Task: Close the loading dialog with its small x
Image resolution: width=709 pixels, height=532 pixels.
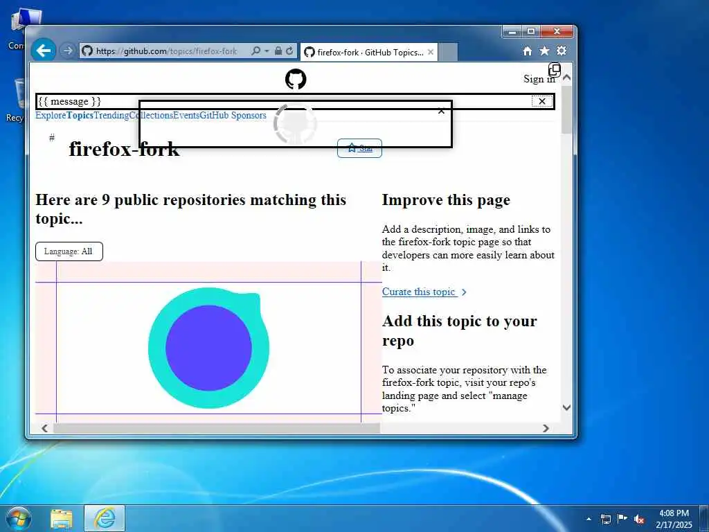Action: [x=441, y=111]
